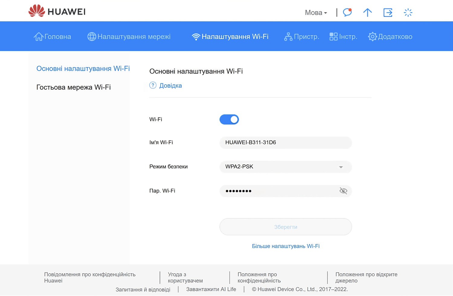Open Більше налаштувань Wi-Fi link
This screenshot has height=296, width=453.
point(285,246)
